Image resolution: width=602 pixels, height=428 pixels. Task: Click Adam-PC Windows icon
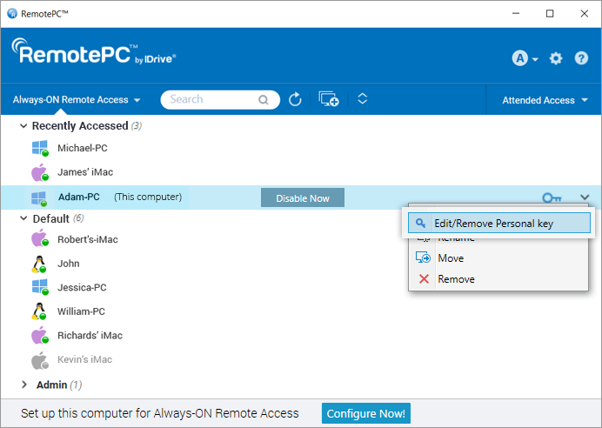point(39,198)
